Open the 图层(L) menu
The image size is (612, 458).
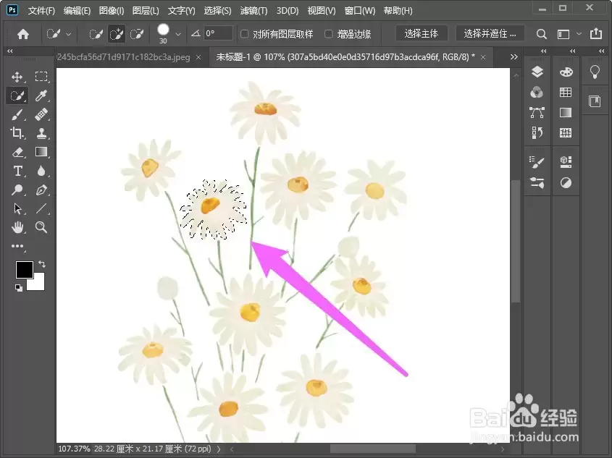(x=146, y=11)
